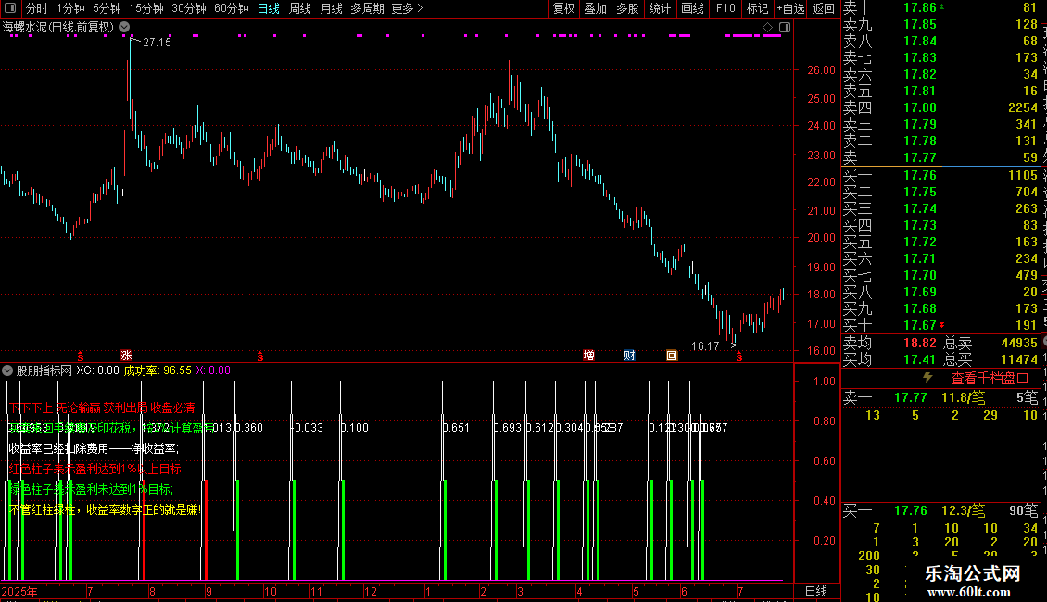Click the 总买 value 11474

[x=1019, y=359]
